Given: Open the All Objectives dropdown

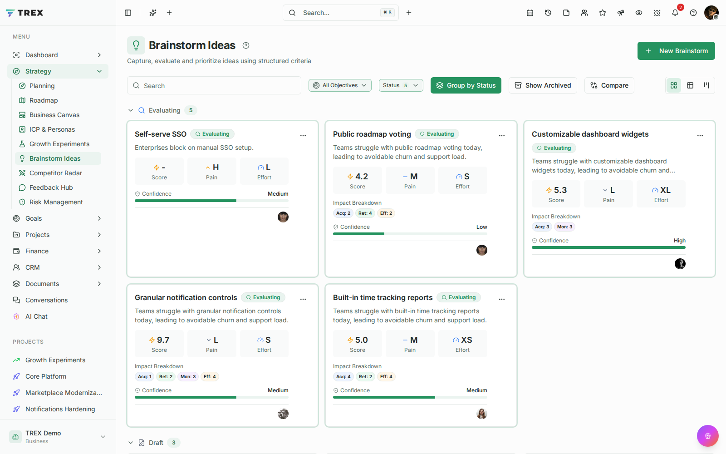Looking at the screenshot, I should click(x=340, y=85).
